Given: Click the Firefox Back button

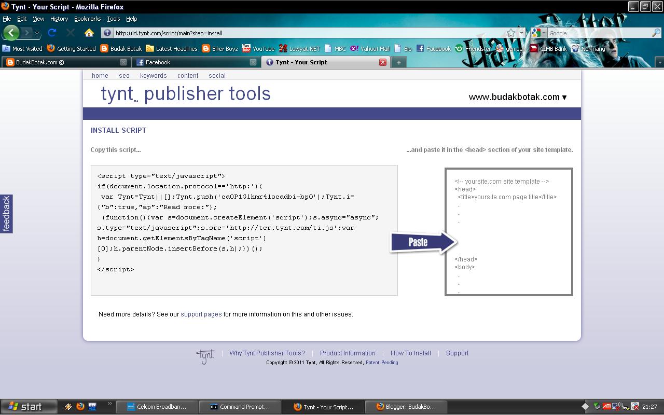Looking at the screenshot, I should coord(11,33).
